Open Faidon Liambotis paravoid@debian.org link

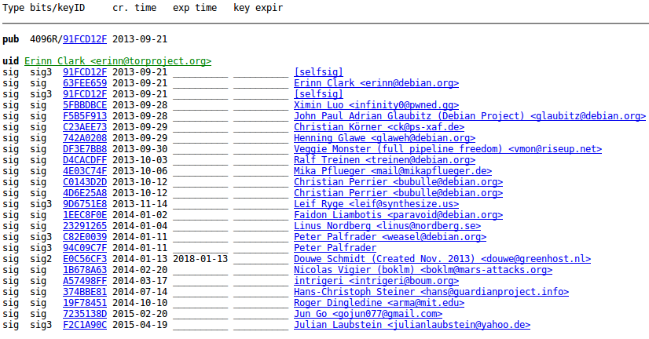[x=398, y=215]
